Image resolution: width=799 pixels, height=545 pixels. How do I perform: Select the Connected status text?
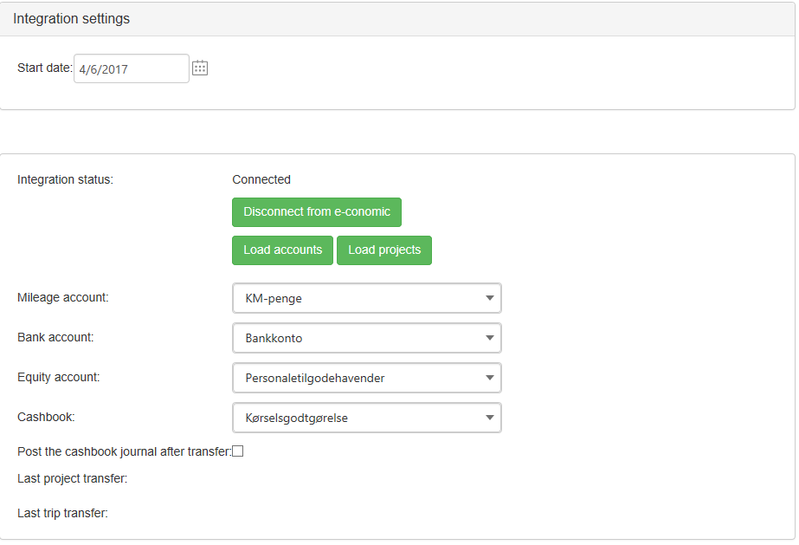pyautogui.click(x=261, y=179)
